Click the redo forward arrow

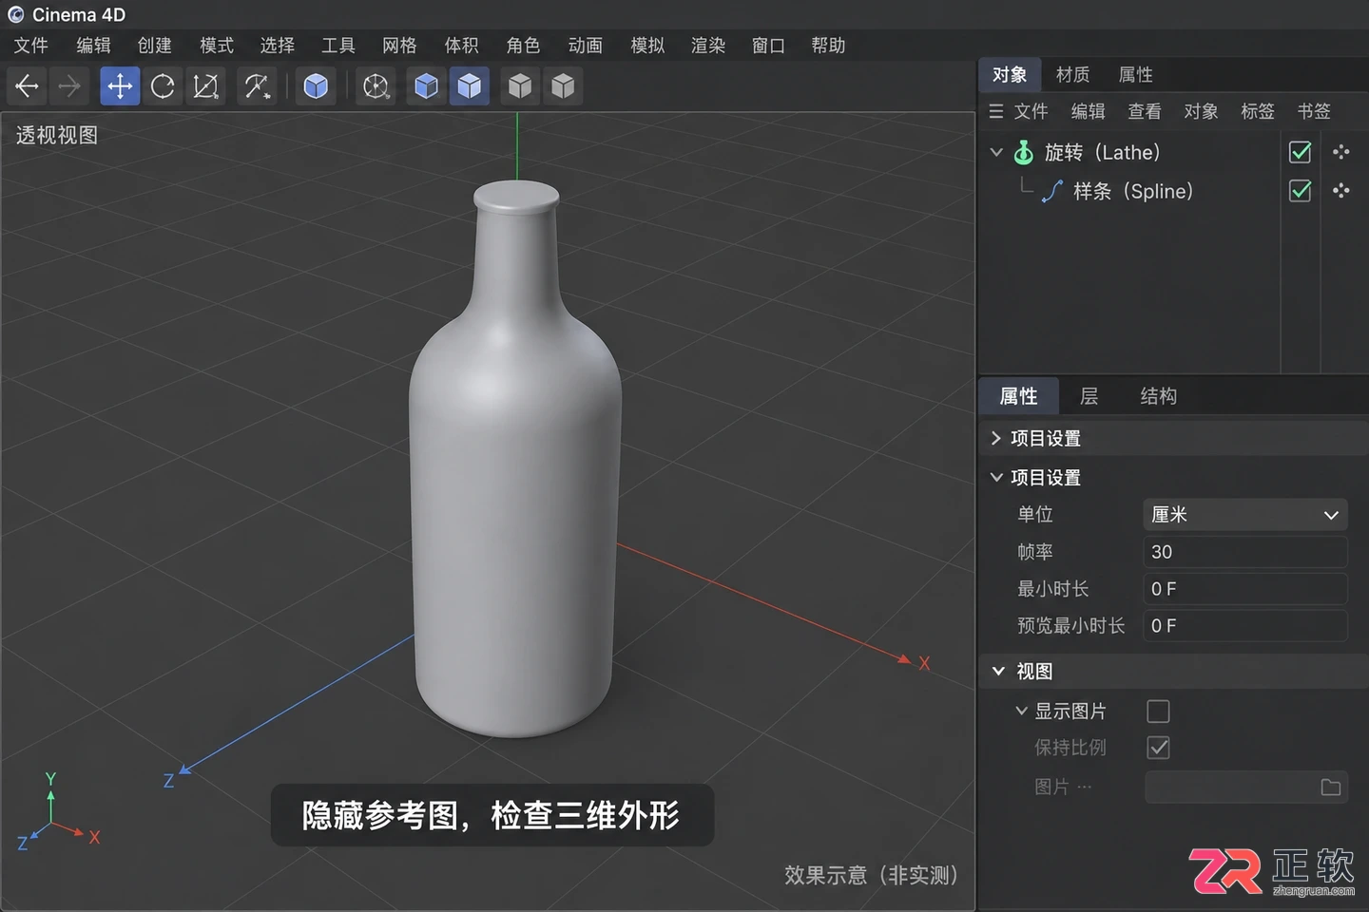click(x=69, y=86)
